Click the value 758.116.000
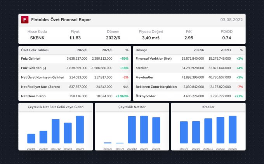This screenshot has height=164, width=264. pos(78,96)
